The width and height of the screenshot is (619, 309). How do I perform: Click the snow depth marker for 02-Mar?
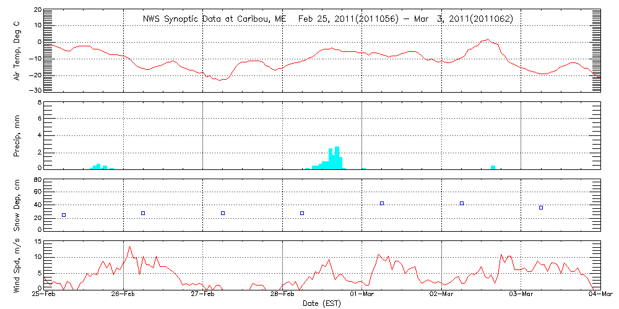coord(462,203)
